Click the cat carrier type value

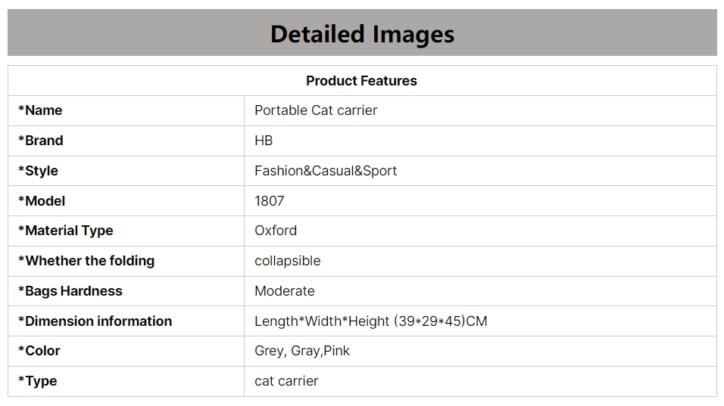pyautogui.click(x=286, y=381)
